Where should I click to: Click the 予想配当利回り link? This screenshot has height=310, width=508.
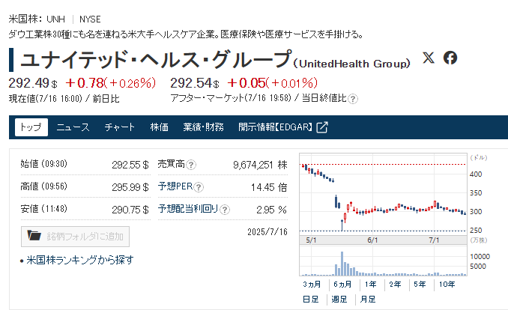tap(188, 209)
